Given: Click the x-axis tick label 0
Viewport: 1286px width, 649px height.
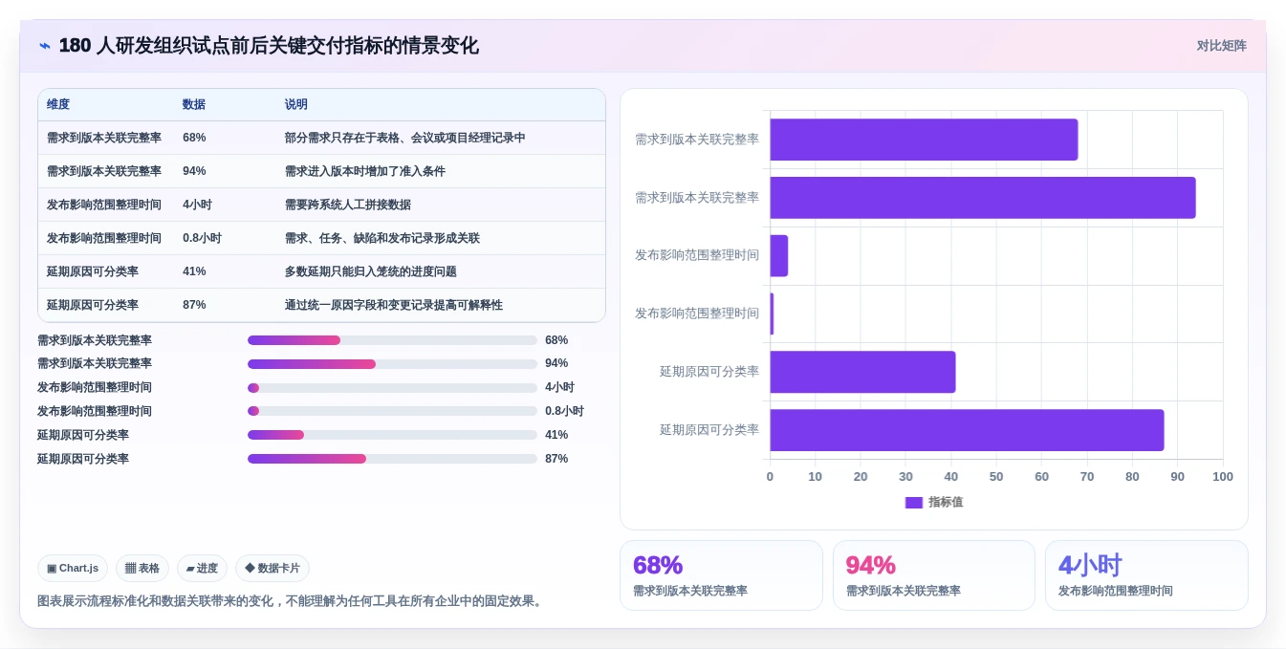Looking at the screenshot, I should click(770, 477).
